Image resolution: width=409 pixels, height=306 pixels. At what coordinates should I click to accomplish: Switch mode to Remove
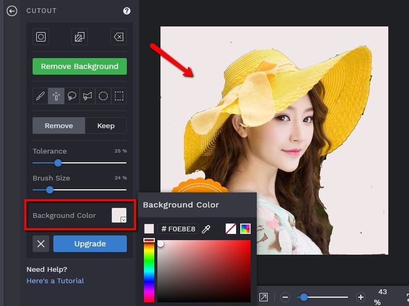pyautogui.click(x=59, y=126)
